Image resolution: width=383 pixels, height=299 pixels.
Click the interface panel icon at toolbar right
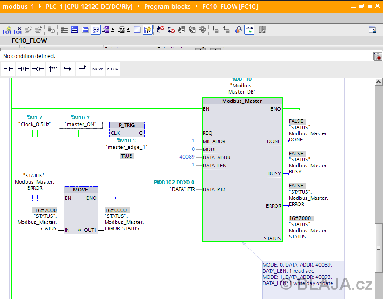(372, 30)
